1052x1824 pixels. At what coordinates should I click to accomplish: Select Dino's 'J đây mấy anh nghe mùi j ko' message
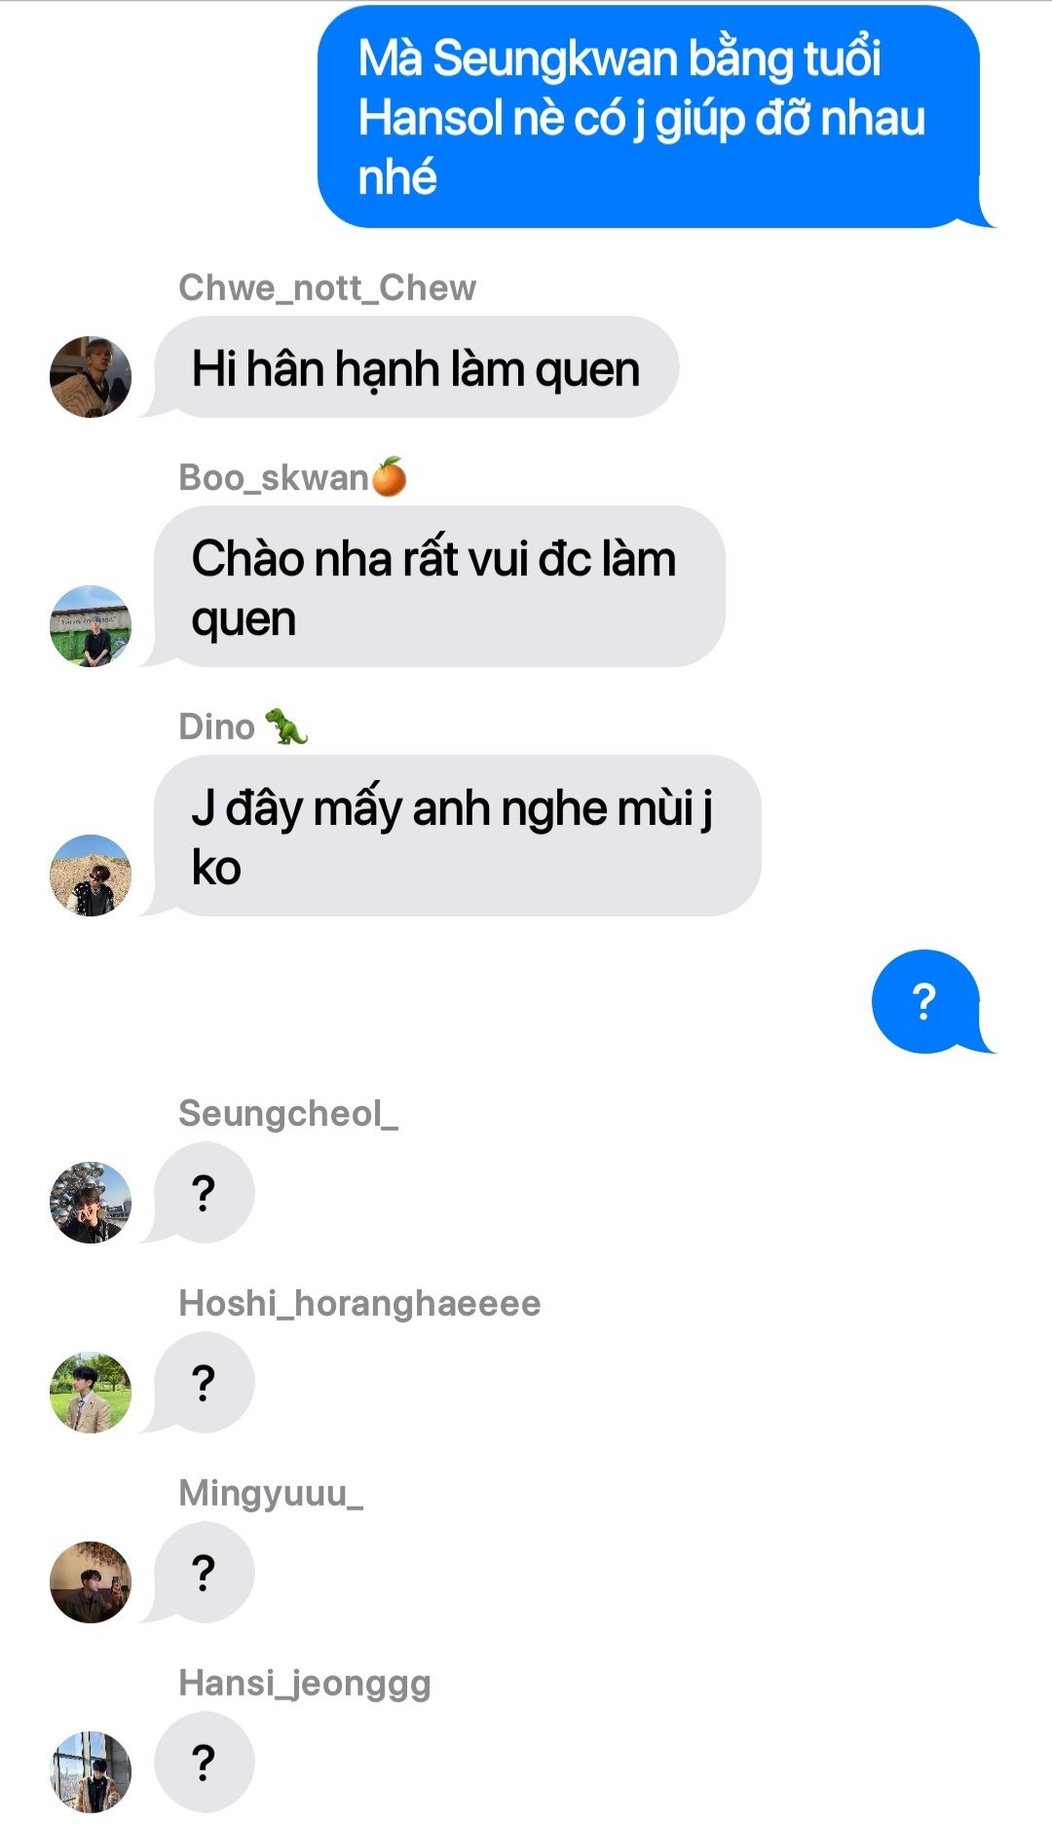point(457,836)
